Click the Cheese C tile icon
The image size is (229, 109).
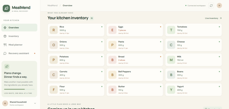171,45
